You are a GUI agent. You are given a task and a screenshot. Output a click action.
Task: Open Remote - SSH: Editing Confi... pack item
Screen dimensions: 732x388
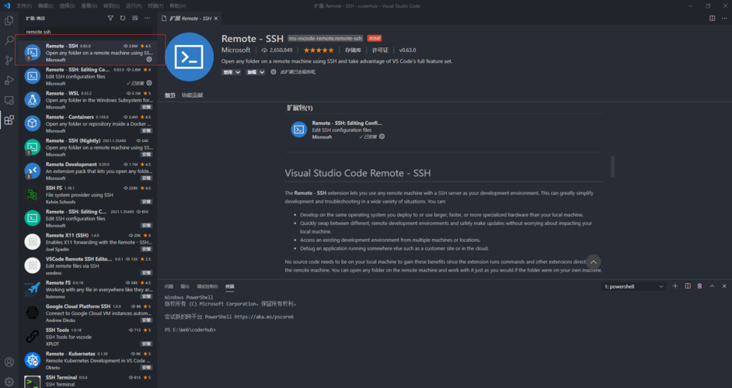click(347, 123)
